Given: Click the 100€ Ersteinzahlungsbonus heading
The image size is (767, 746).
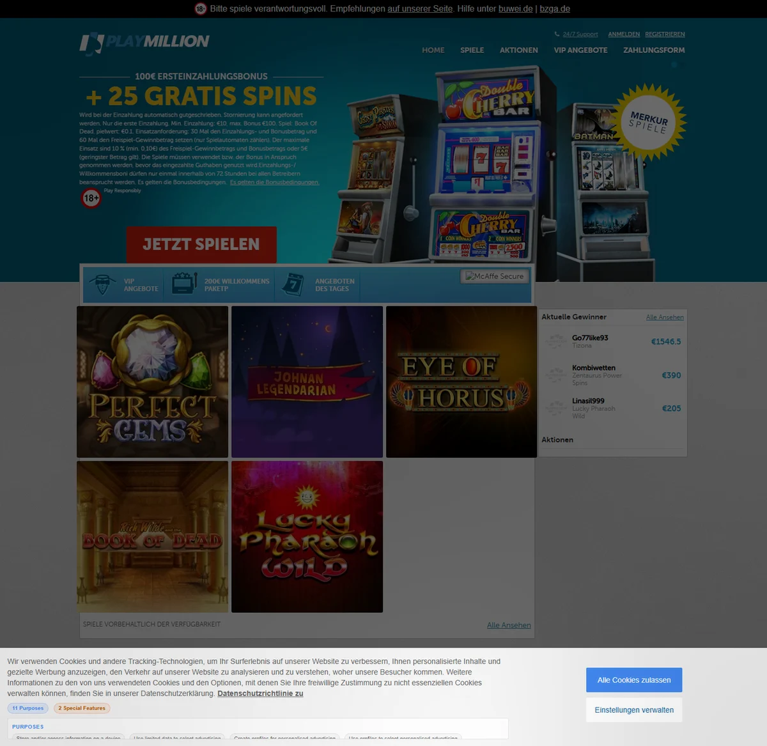Looking at the screenshot, I should [x=201, y=76].
